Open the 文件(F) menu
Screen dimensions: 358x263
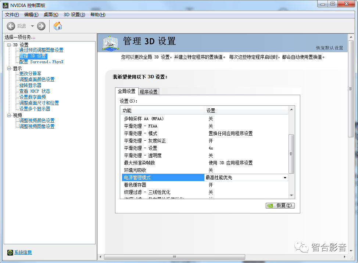(12, 15)
